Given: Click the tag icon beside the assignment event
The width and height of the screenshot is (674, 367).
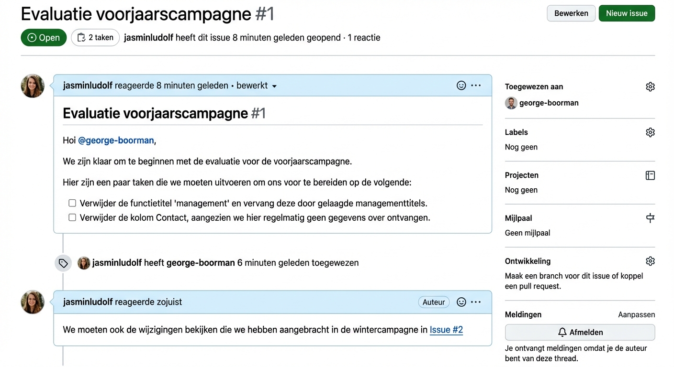Looking at the screenshot, I should point(63,263).
